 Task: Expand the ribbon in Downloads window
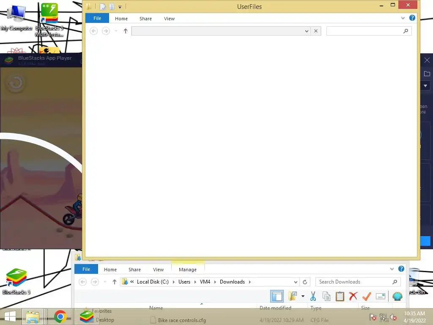[392, 269]
